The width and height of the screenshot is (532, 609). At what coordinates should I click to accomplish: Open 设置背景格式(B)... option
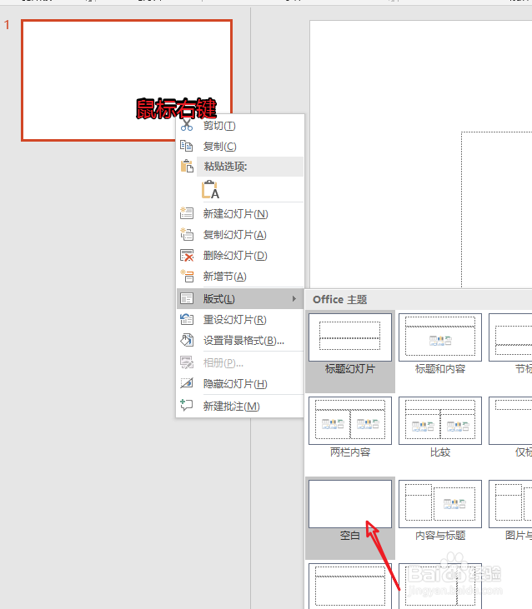pos(240,341)
